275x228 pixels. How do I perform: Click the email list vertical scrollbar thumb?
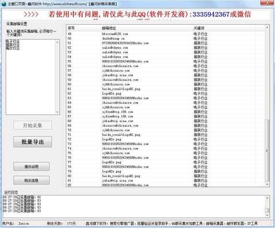[267, 151]
